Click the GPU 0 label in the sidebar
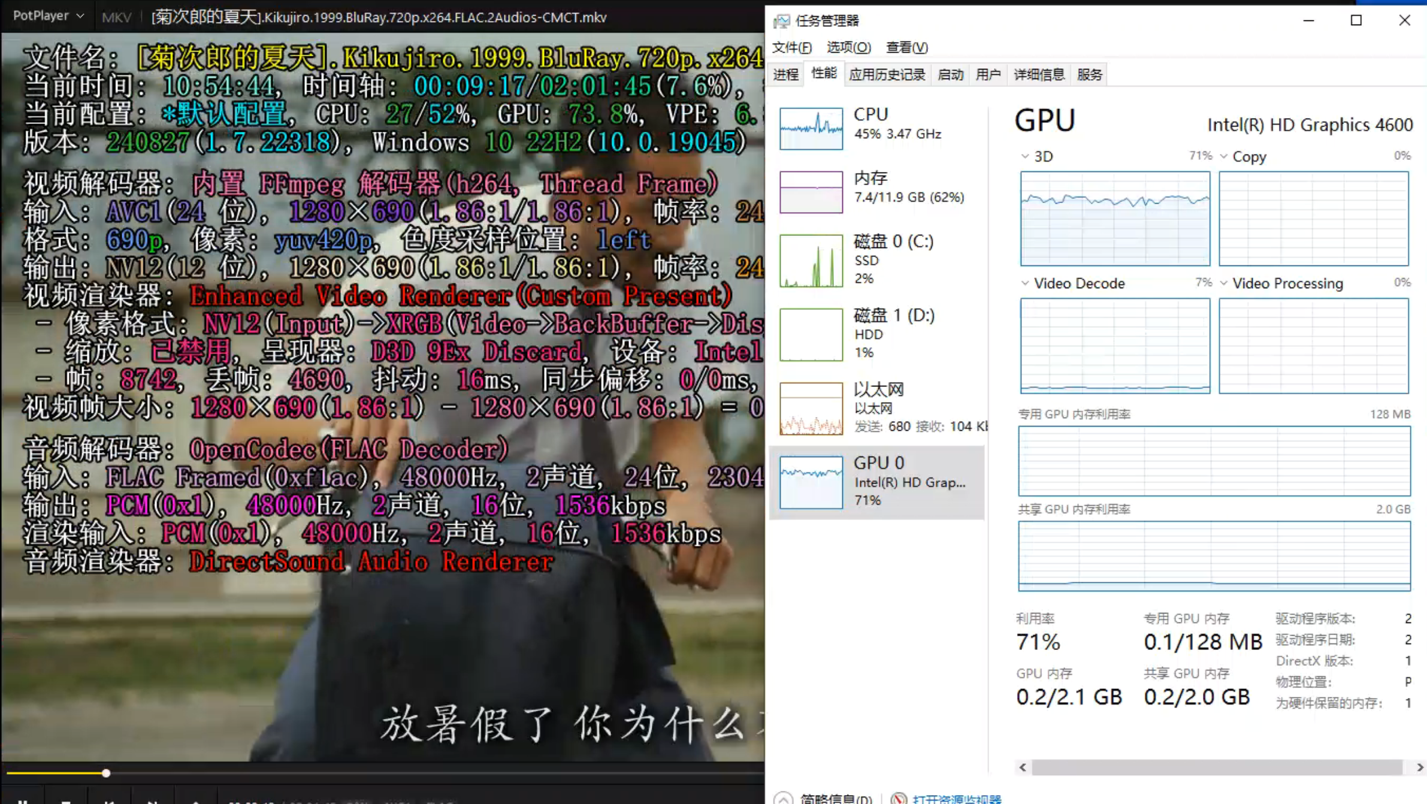 point(879,463)
